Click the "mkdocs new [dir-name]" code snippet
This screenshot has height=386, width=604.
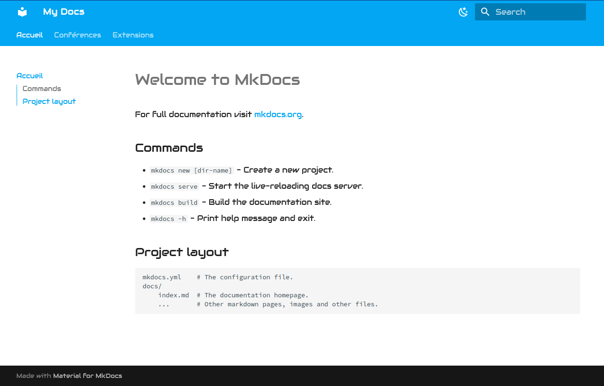191,171
